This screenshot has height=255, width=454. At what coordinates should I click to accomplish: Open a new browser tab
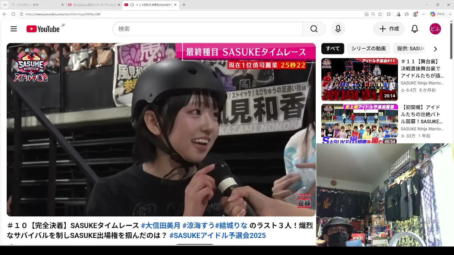184,5
